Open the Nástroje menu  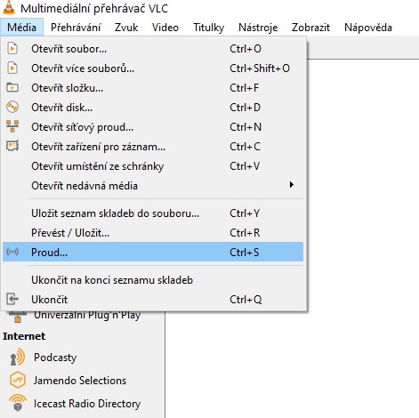point(258,28)
